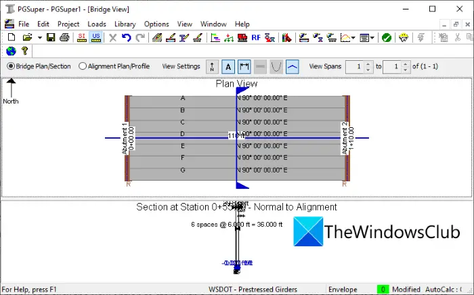
Task: Click the red truck live load icon
Action: [x=242, y=37]
